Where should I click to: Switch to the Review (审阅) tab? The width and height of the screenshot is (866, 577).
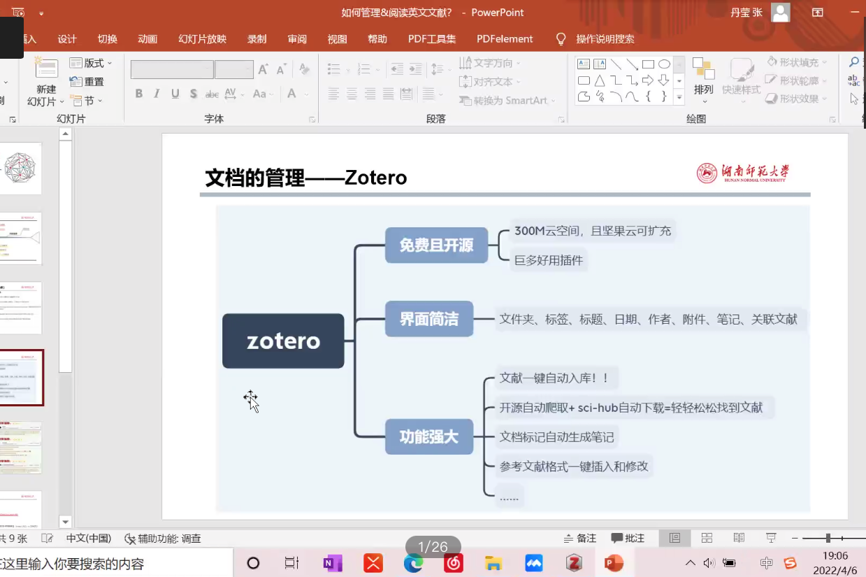[297, 39]
